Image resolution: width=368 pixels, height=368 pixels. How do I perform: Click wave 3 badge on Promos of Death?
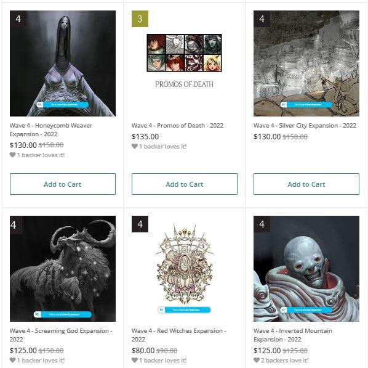[x=140, y=19]
